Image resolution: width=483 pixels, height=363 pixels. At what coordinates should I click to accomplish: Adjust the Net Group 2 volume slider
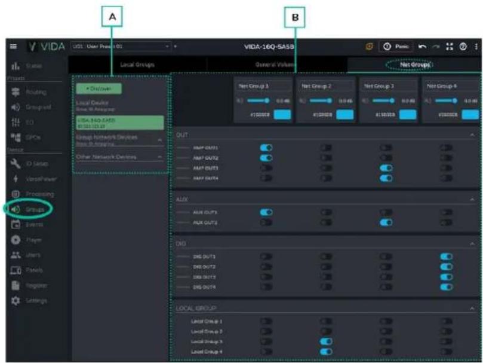tap(321, 100)
